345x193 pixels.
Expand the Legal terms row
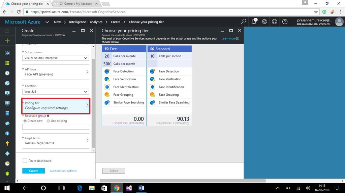tap(56, 141)
